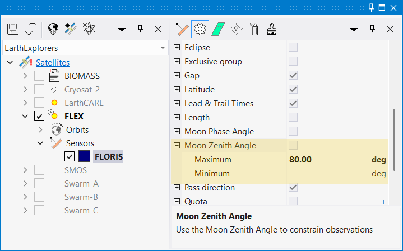
Task: Open the gear settings tab icon
Action: click(200, 29)
